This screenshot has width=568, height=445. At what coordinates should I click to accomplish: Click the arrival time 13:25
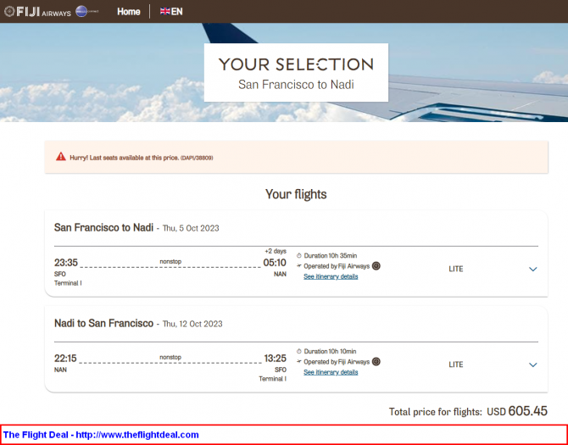275,358
